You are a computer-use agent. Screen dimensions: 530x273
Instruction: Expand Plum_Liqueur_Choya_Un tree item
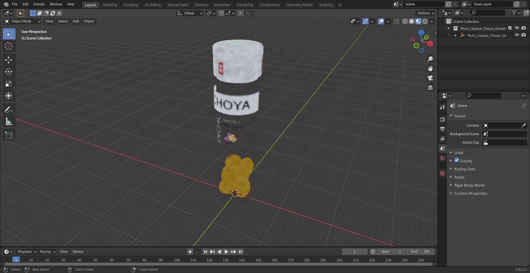tap(456, 35)
